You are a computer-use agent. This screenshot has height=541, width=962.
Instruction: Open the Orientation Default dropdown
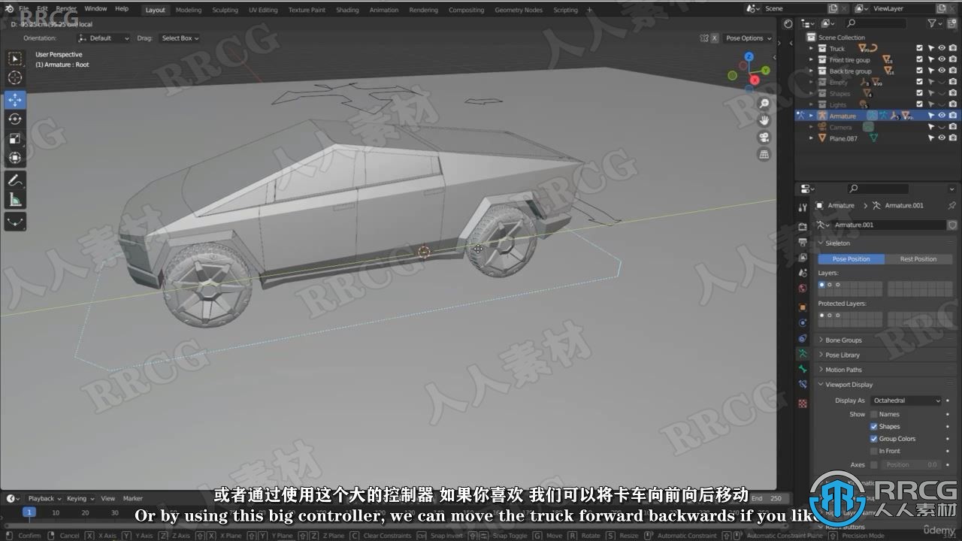(x=104, y=38)
